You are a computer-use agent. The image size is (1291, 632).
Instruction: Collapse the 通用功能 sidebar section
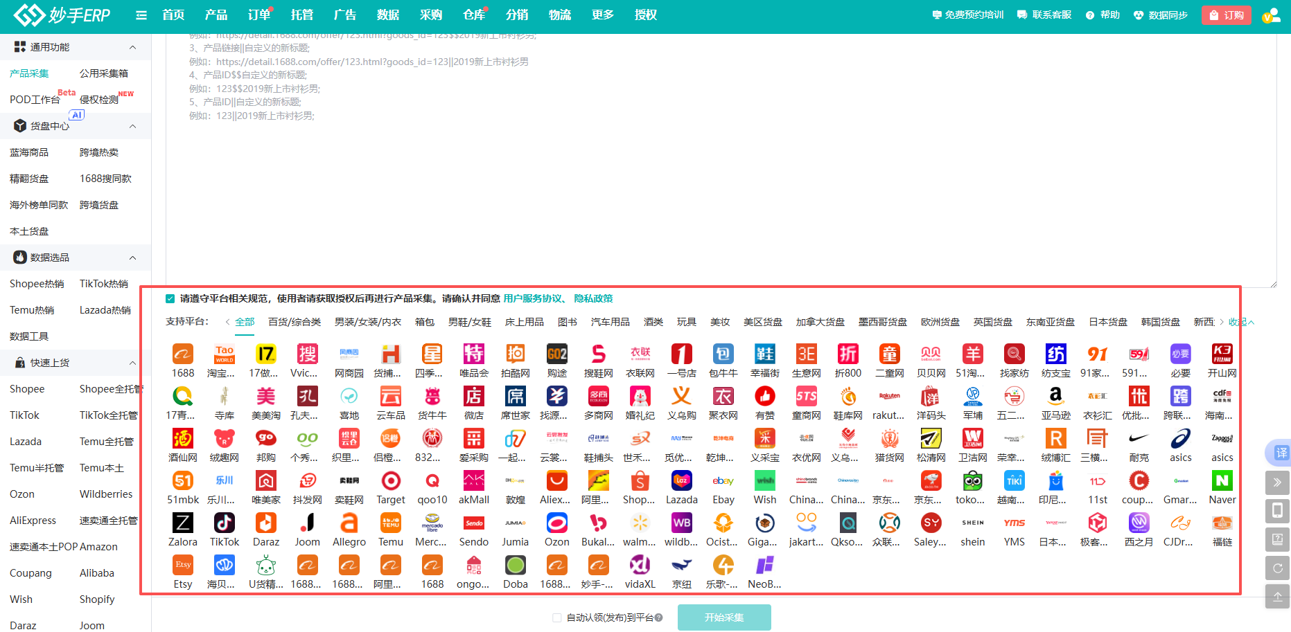pyautogui.click(x=132, y=47)
